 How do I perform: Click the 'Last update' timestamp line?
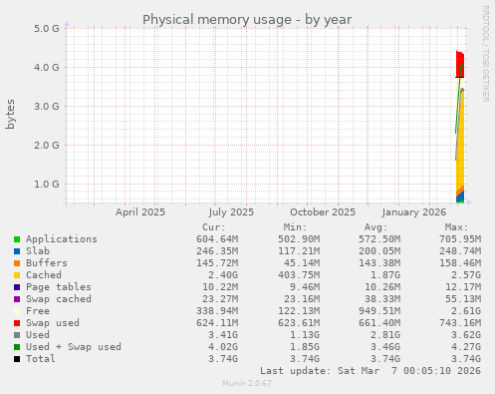pos(371,371)
